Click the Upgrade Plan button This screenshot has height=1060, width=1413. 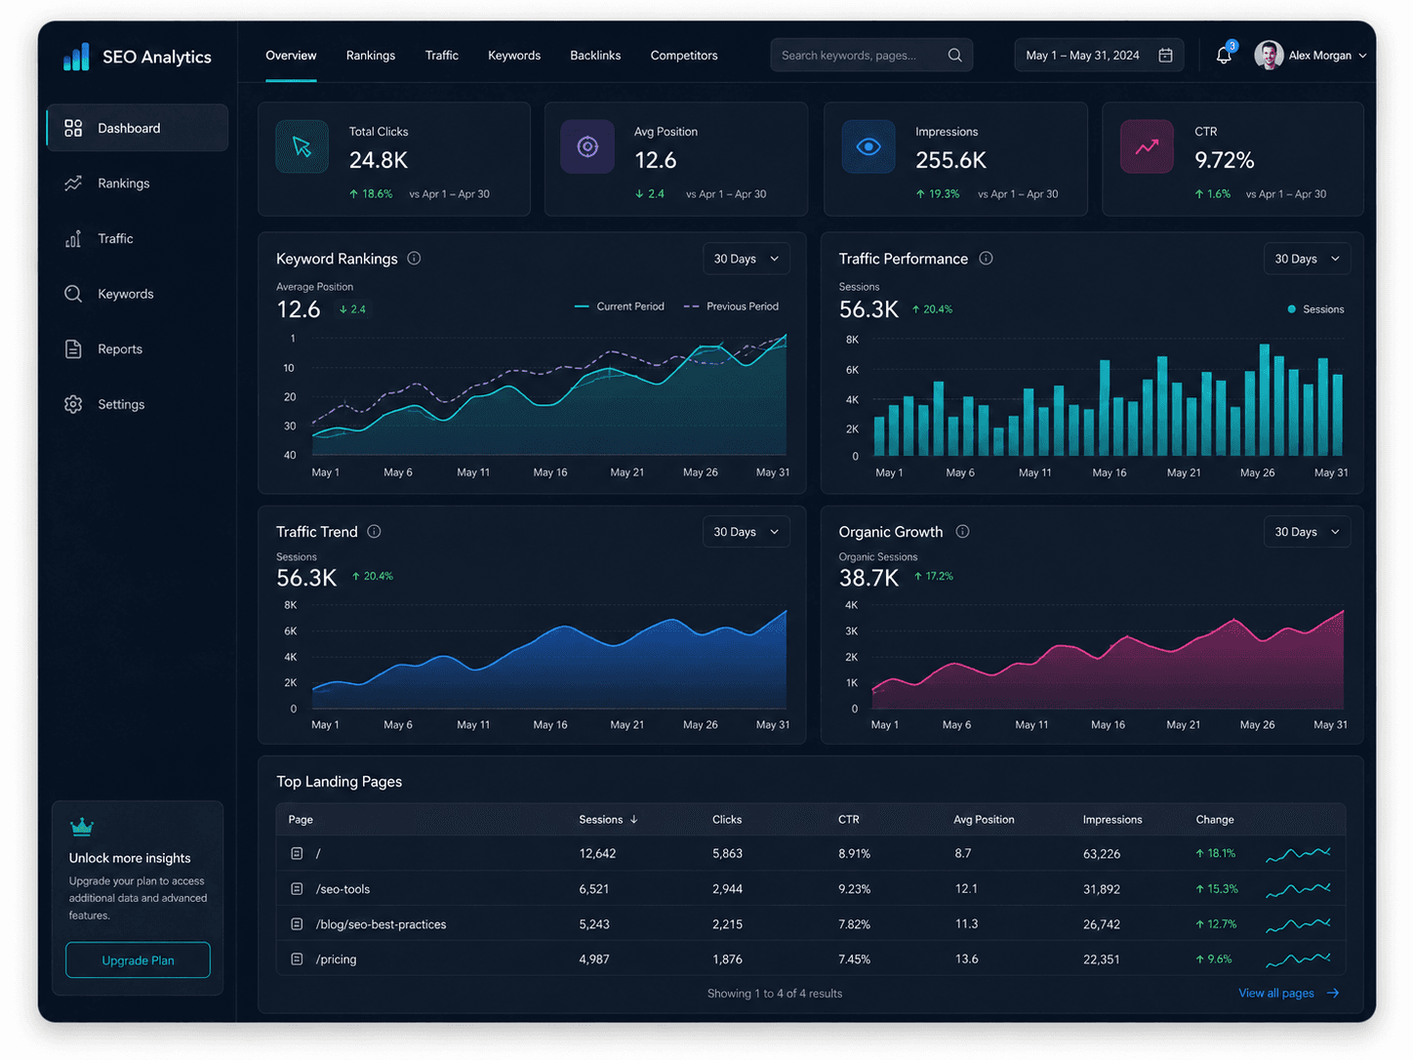click(x=138, y=960)
